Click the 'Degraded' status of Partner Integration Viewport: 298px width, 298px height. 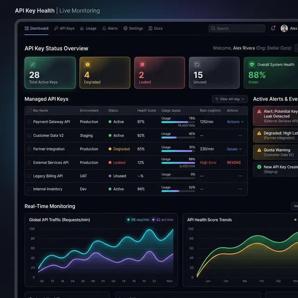pos(119,149)
